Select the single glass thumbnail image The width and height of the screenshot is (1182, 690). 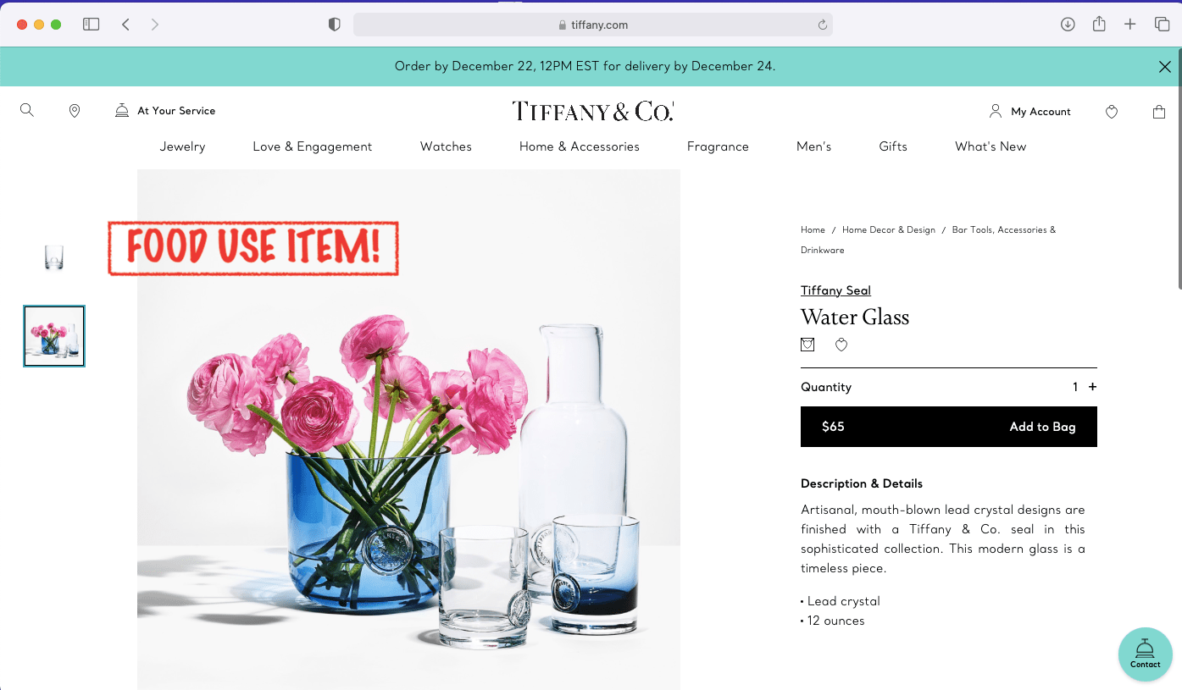54,257
